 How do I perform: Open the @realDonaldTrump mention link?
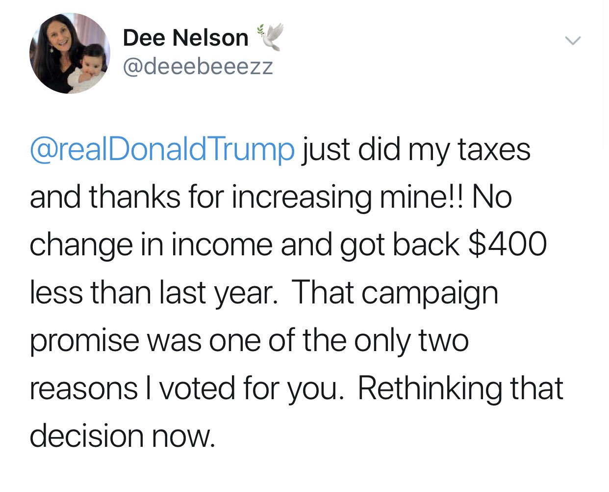pyautogui.click(x=162, y=150)
